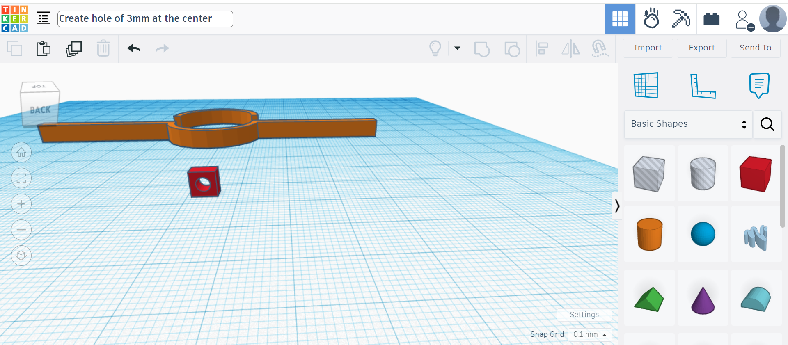
Task: Open the Tinkercad logo home link
Action: 15,19
